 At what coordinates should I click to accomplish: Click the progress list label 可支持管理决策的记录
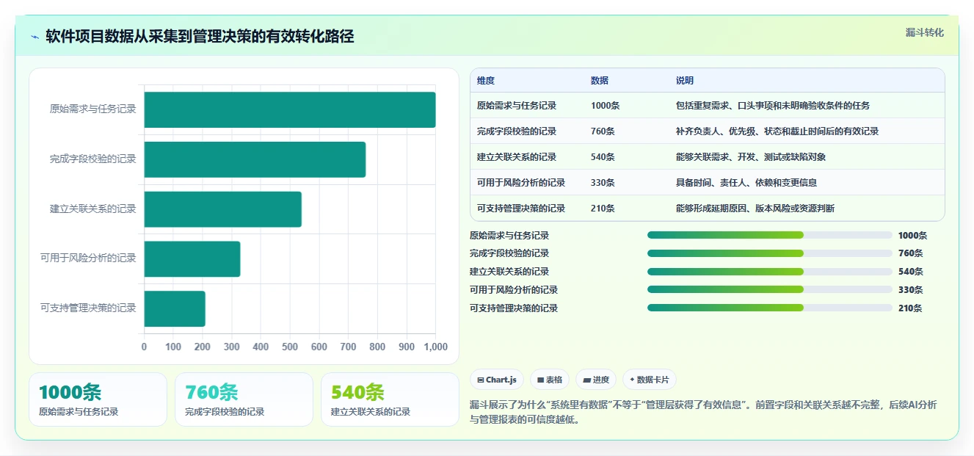click(514, 308)
